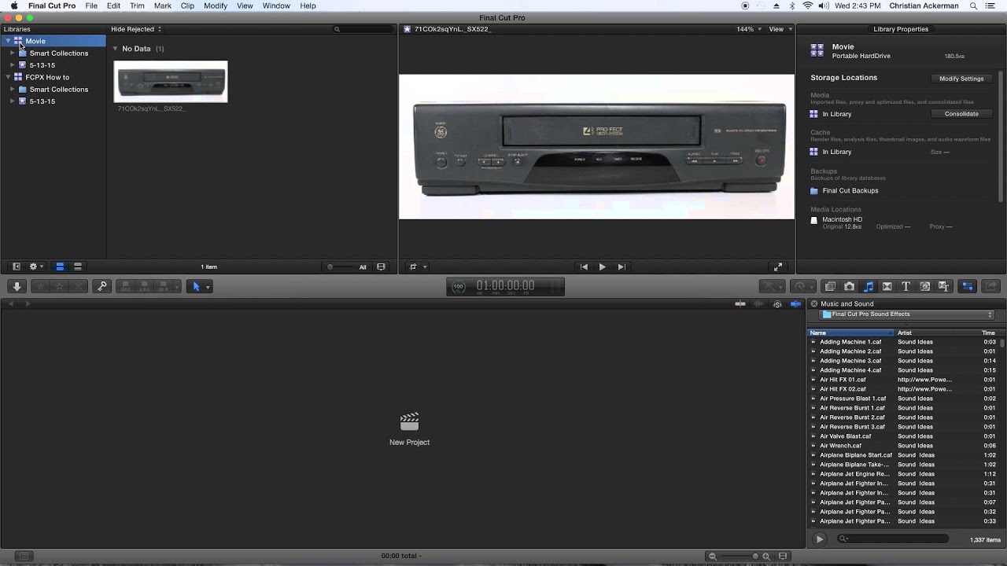
Task: Open the viewer View options dropdown
Action: click(780, 29)
